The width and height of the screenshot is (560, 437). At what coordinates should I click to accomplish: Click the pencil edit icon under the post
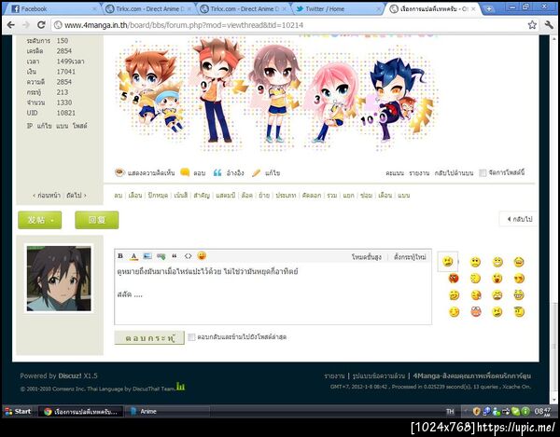pos(256,173)
